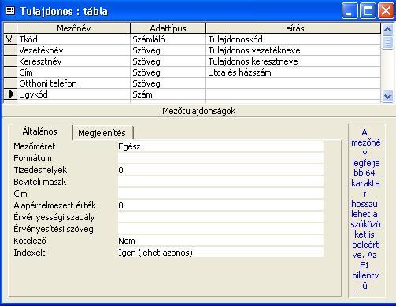This screenshot has width=396, height=306.
Task: Select the row selector of Otthoni telefon
Action: click(10, 83)
